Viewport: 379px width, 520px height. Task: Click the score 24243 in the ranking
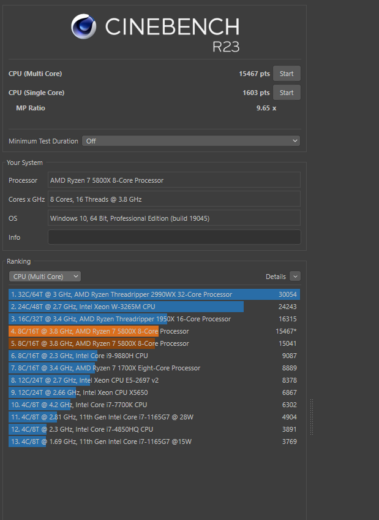[287, 307]
